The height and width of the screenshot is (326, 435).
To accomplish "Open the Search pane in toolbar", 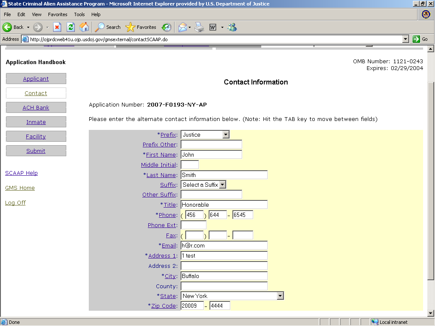I will [108, 27].
